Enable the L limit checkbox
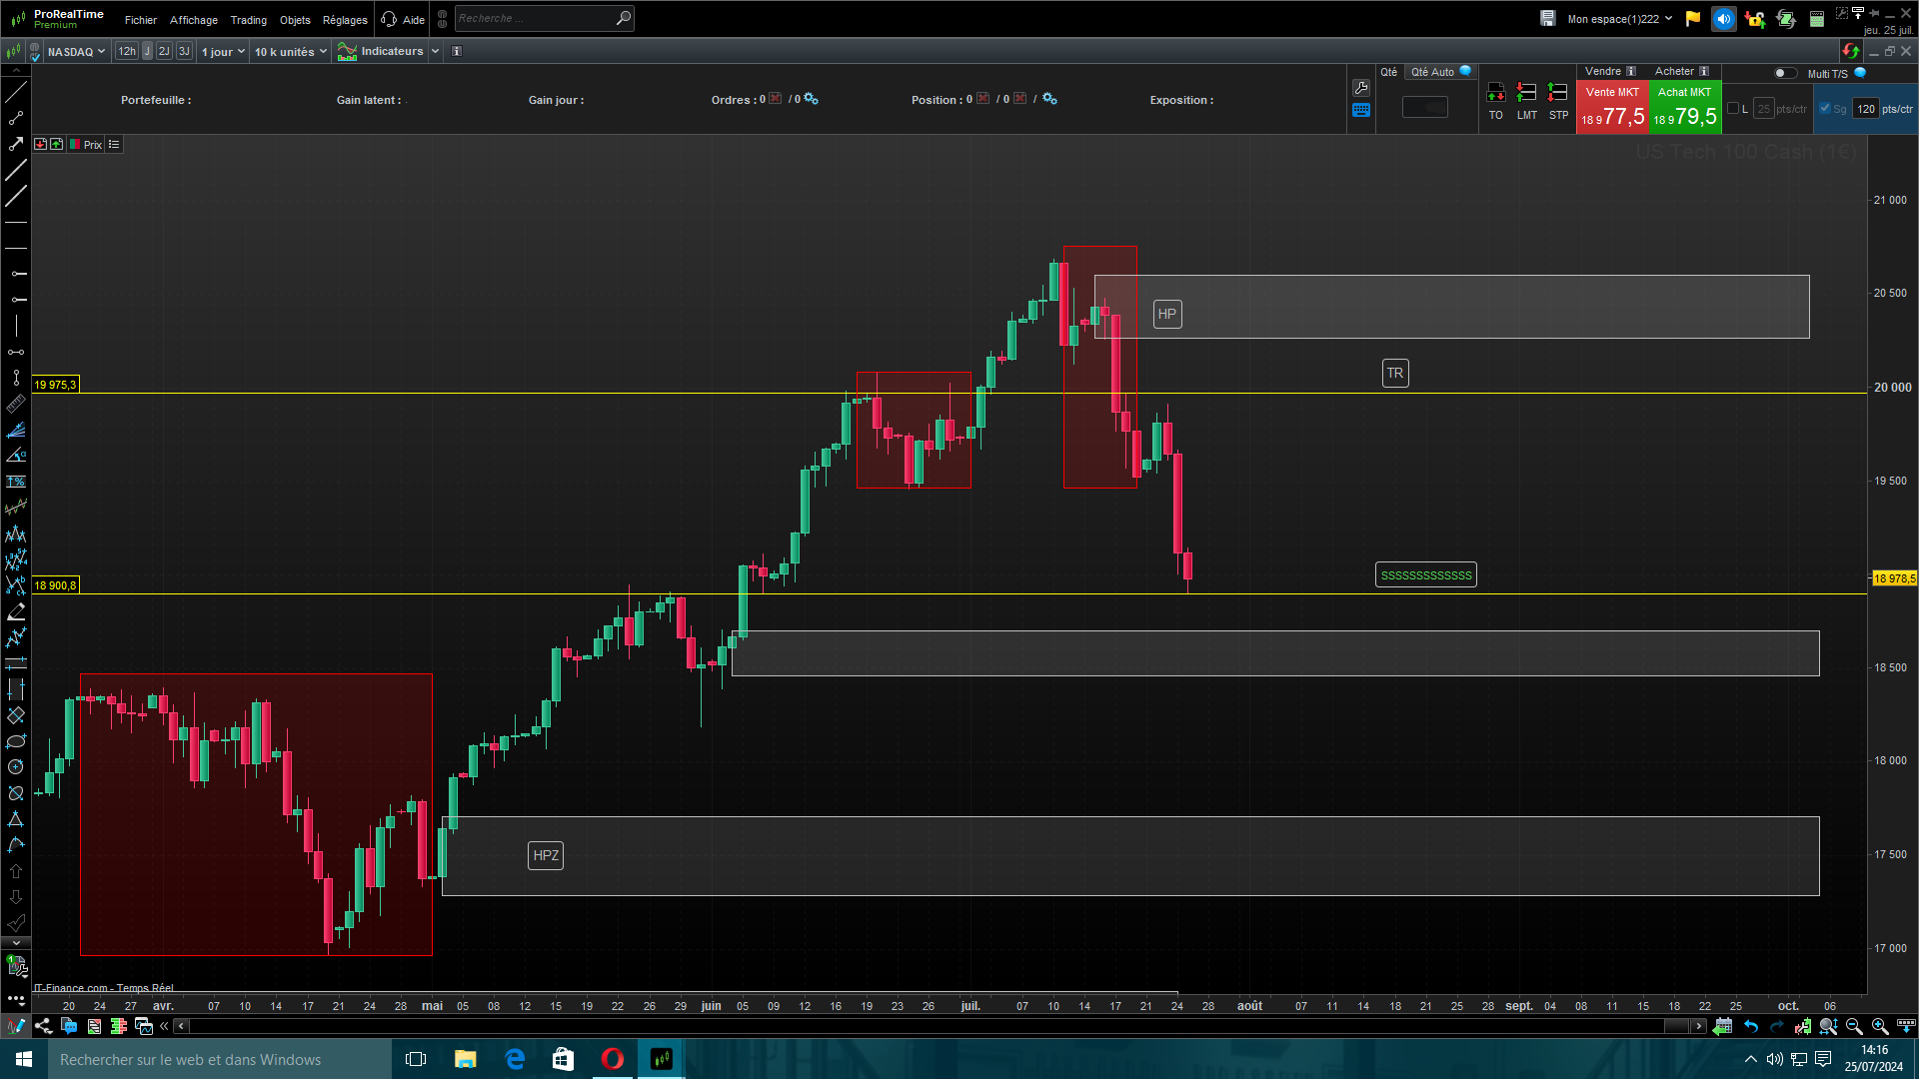 click(x=1733, y=109)
